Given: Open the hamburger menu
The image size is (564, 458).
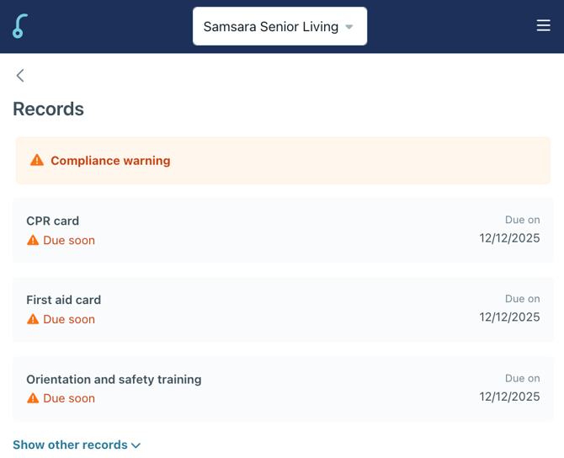Looking at the screenshot, I should (x=543, y=26).
